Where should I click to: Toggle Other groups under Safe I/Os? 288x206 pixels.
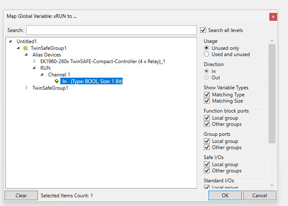207,171
